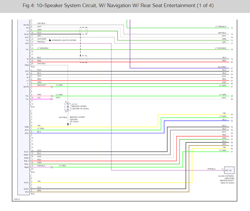The image size is (250, 211).
Task: Click the IF ground symbol
Action: pos(68,124)
